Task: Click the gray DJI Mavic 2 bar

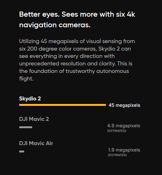Action: click(25, 127)
